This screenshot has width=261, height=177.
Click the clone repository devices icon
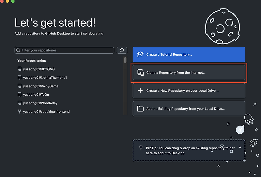140,73
